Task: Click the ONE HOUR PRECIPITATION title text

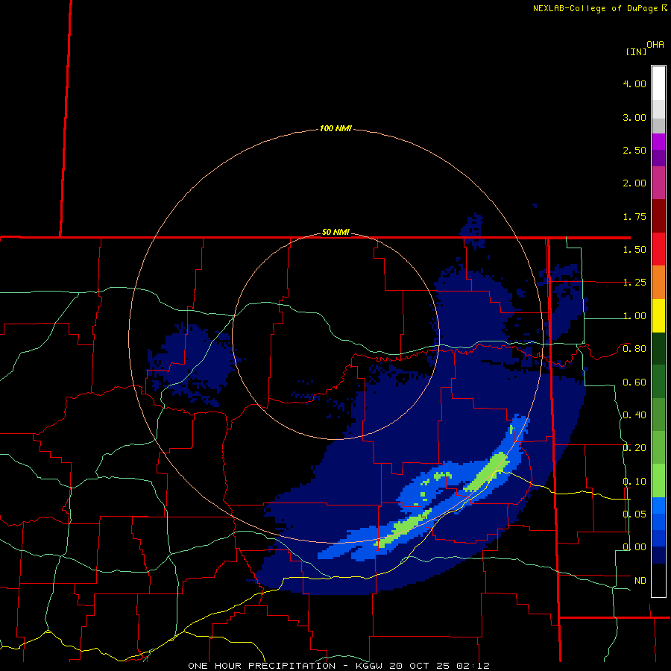Action: point(262,666)
